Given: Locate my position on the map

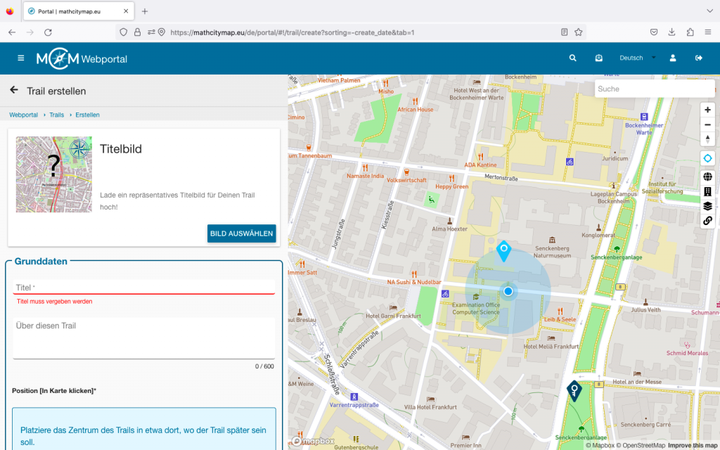Looking at the screenshot, I should tap(707, 159).
